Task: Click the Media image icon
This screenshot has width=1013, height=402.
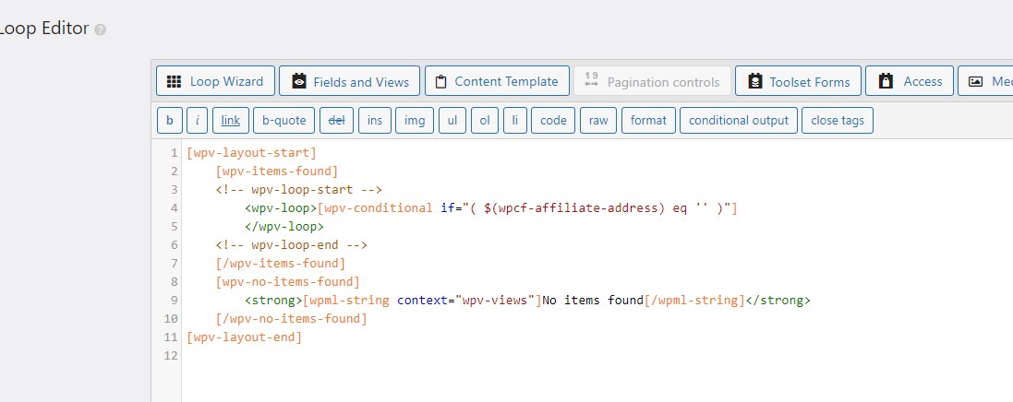Action: [x=975, y=81]
